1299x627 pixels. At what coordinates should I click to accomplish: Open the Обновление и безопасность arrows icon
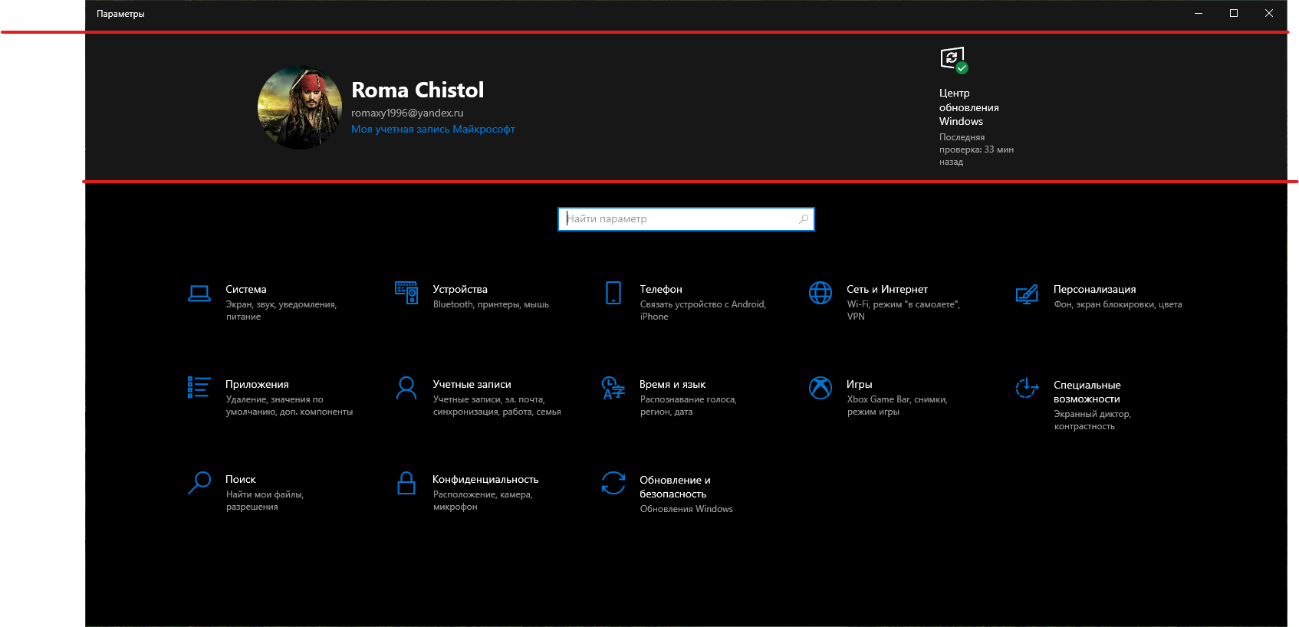[613, 483]
